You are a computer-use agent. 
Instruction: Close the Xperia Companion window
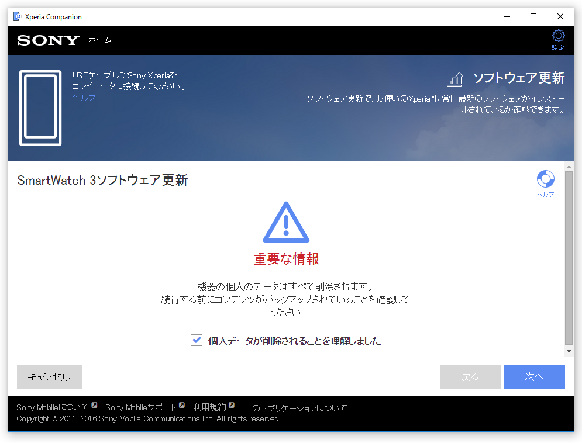[560, 17]
